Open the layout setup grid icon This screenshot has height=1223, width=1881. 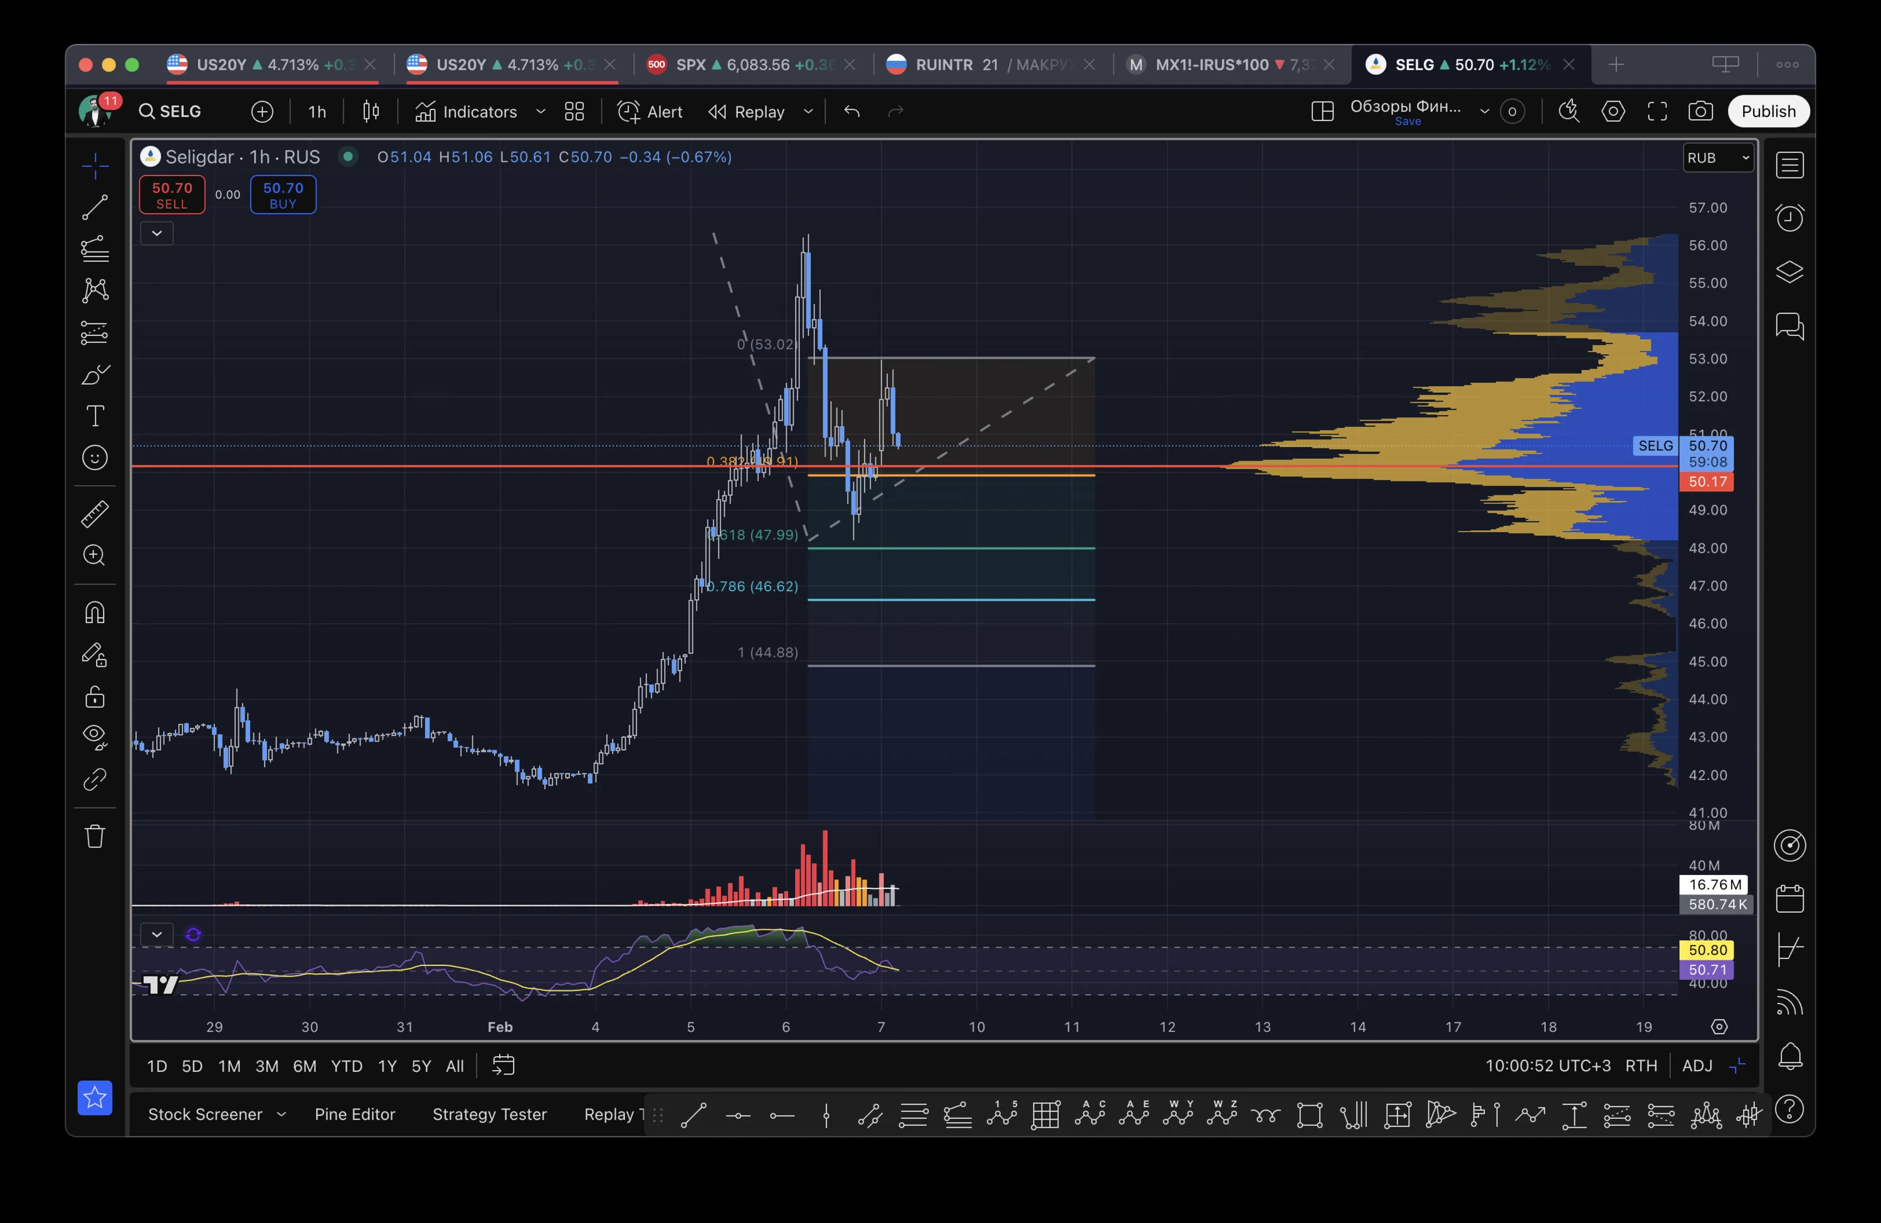coord(1322,112)
